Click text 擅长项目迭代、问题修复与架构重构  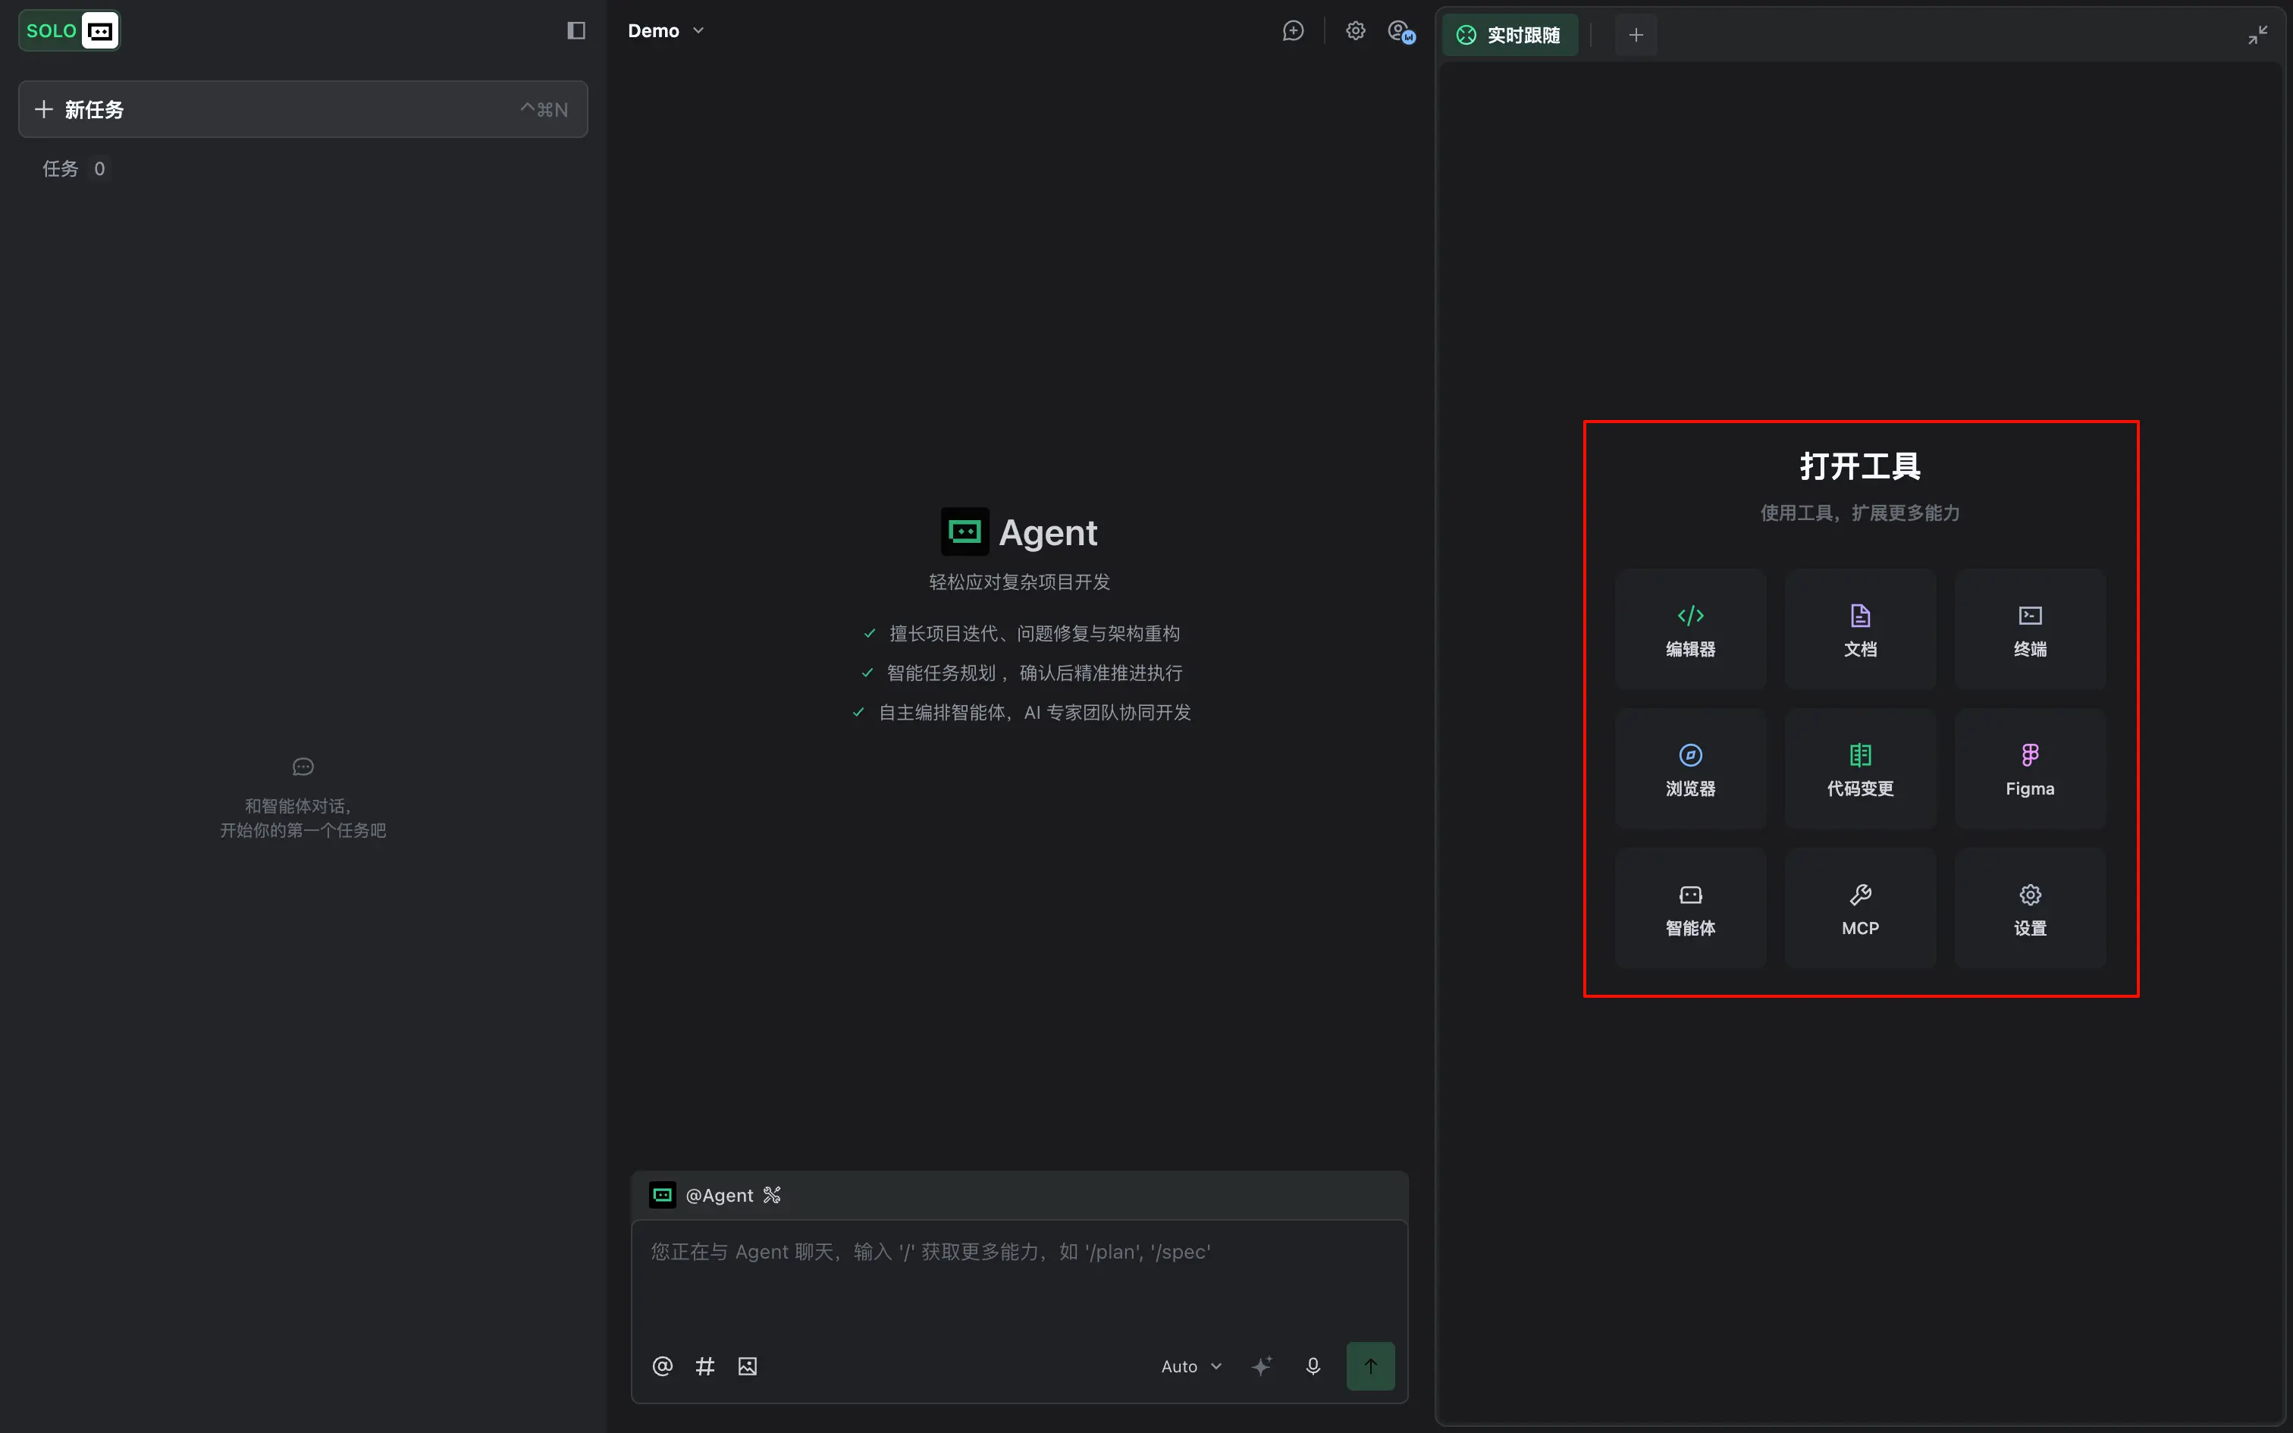(1035, 633)
